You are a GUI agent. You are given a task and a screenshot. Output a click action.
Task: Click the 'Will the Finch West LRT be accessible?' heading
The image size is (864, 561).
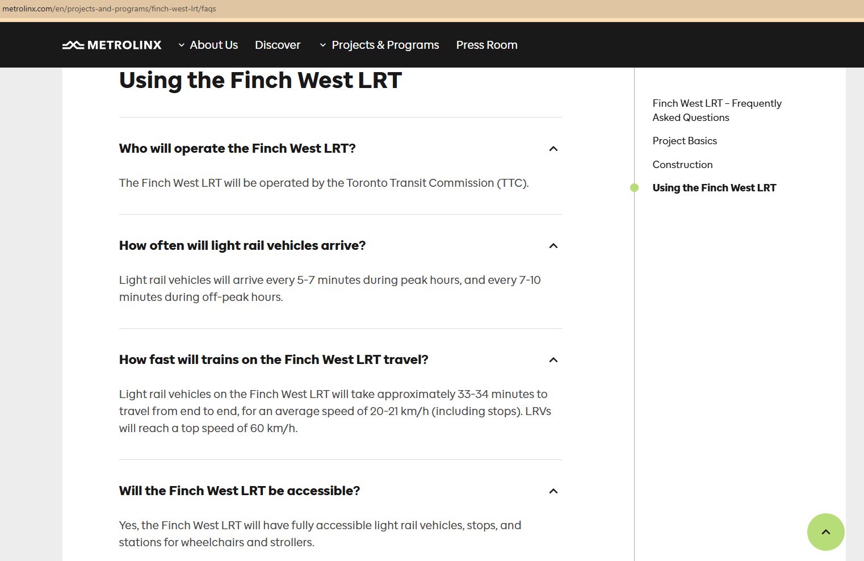coord(240,491)
